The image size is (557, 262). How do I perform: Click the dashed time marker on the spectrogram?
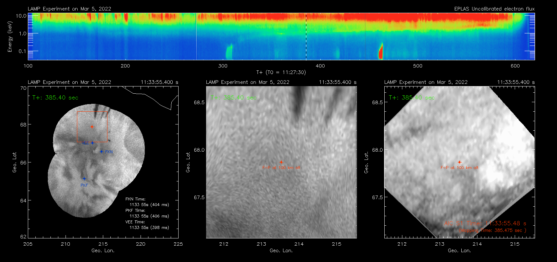click(x=306, y=36)
